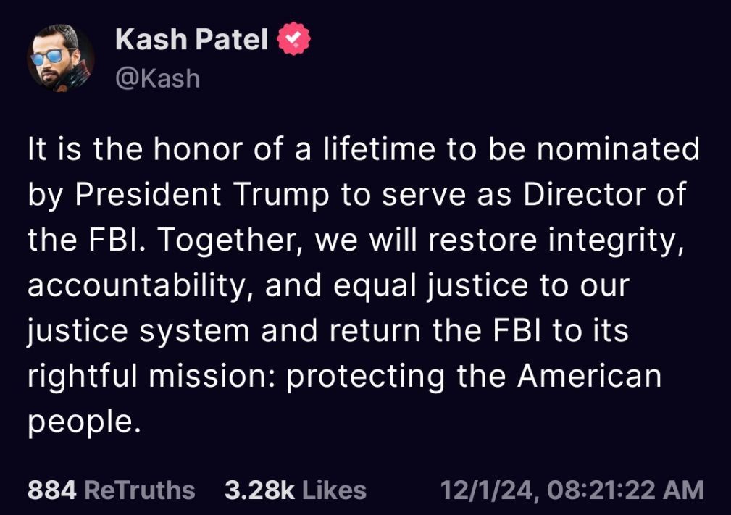
Task: Click the Kash Patel display name
Action: [191, 40]
